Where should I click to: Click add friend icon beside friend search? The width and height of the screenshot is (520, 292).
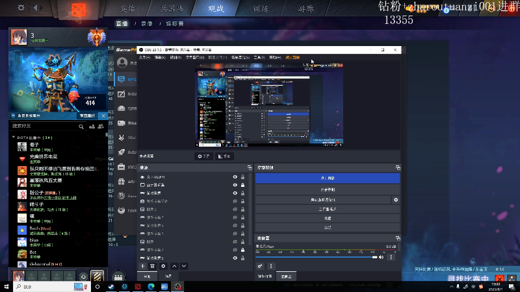[92, 126]
